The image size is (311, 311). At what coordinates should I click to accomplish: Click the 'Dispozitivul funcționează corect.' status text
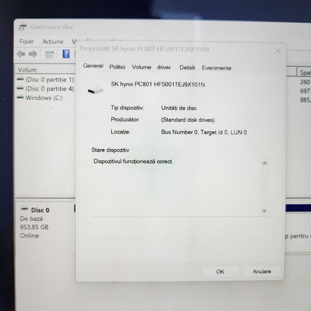click(133, 161)
